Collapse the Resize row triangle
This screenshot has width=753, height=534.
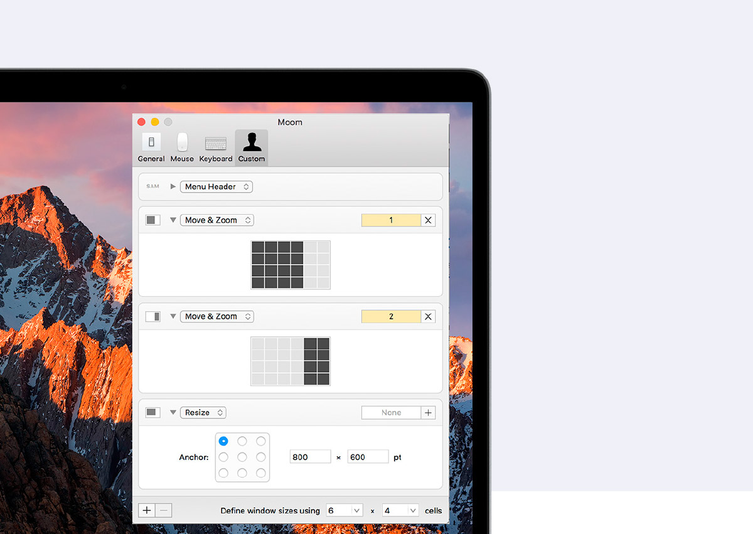tap(173, 412)
